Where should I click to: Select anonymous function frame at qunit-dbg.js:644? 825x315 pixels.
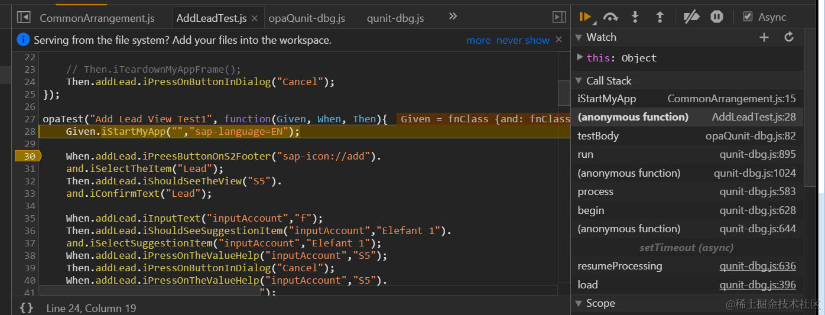click(x=687, y=229)
